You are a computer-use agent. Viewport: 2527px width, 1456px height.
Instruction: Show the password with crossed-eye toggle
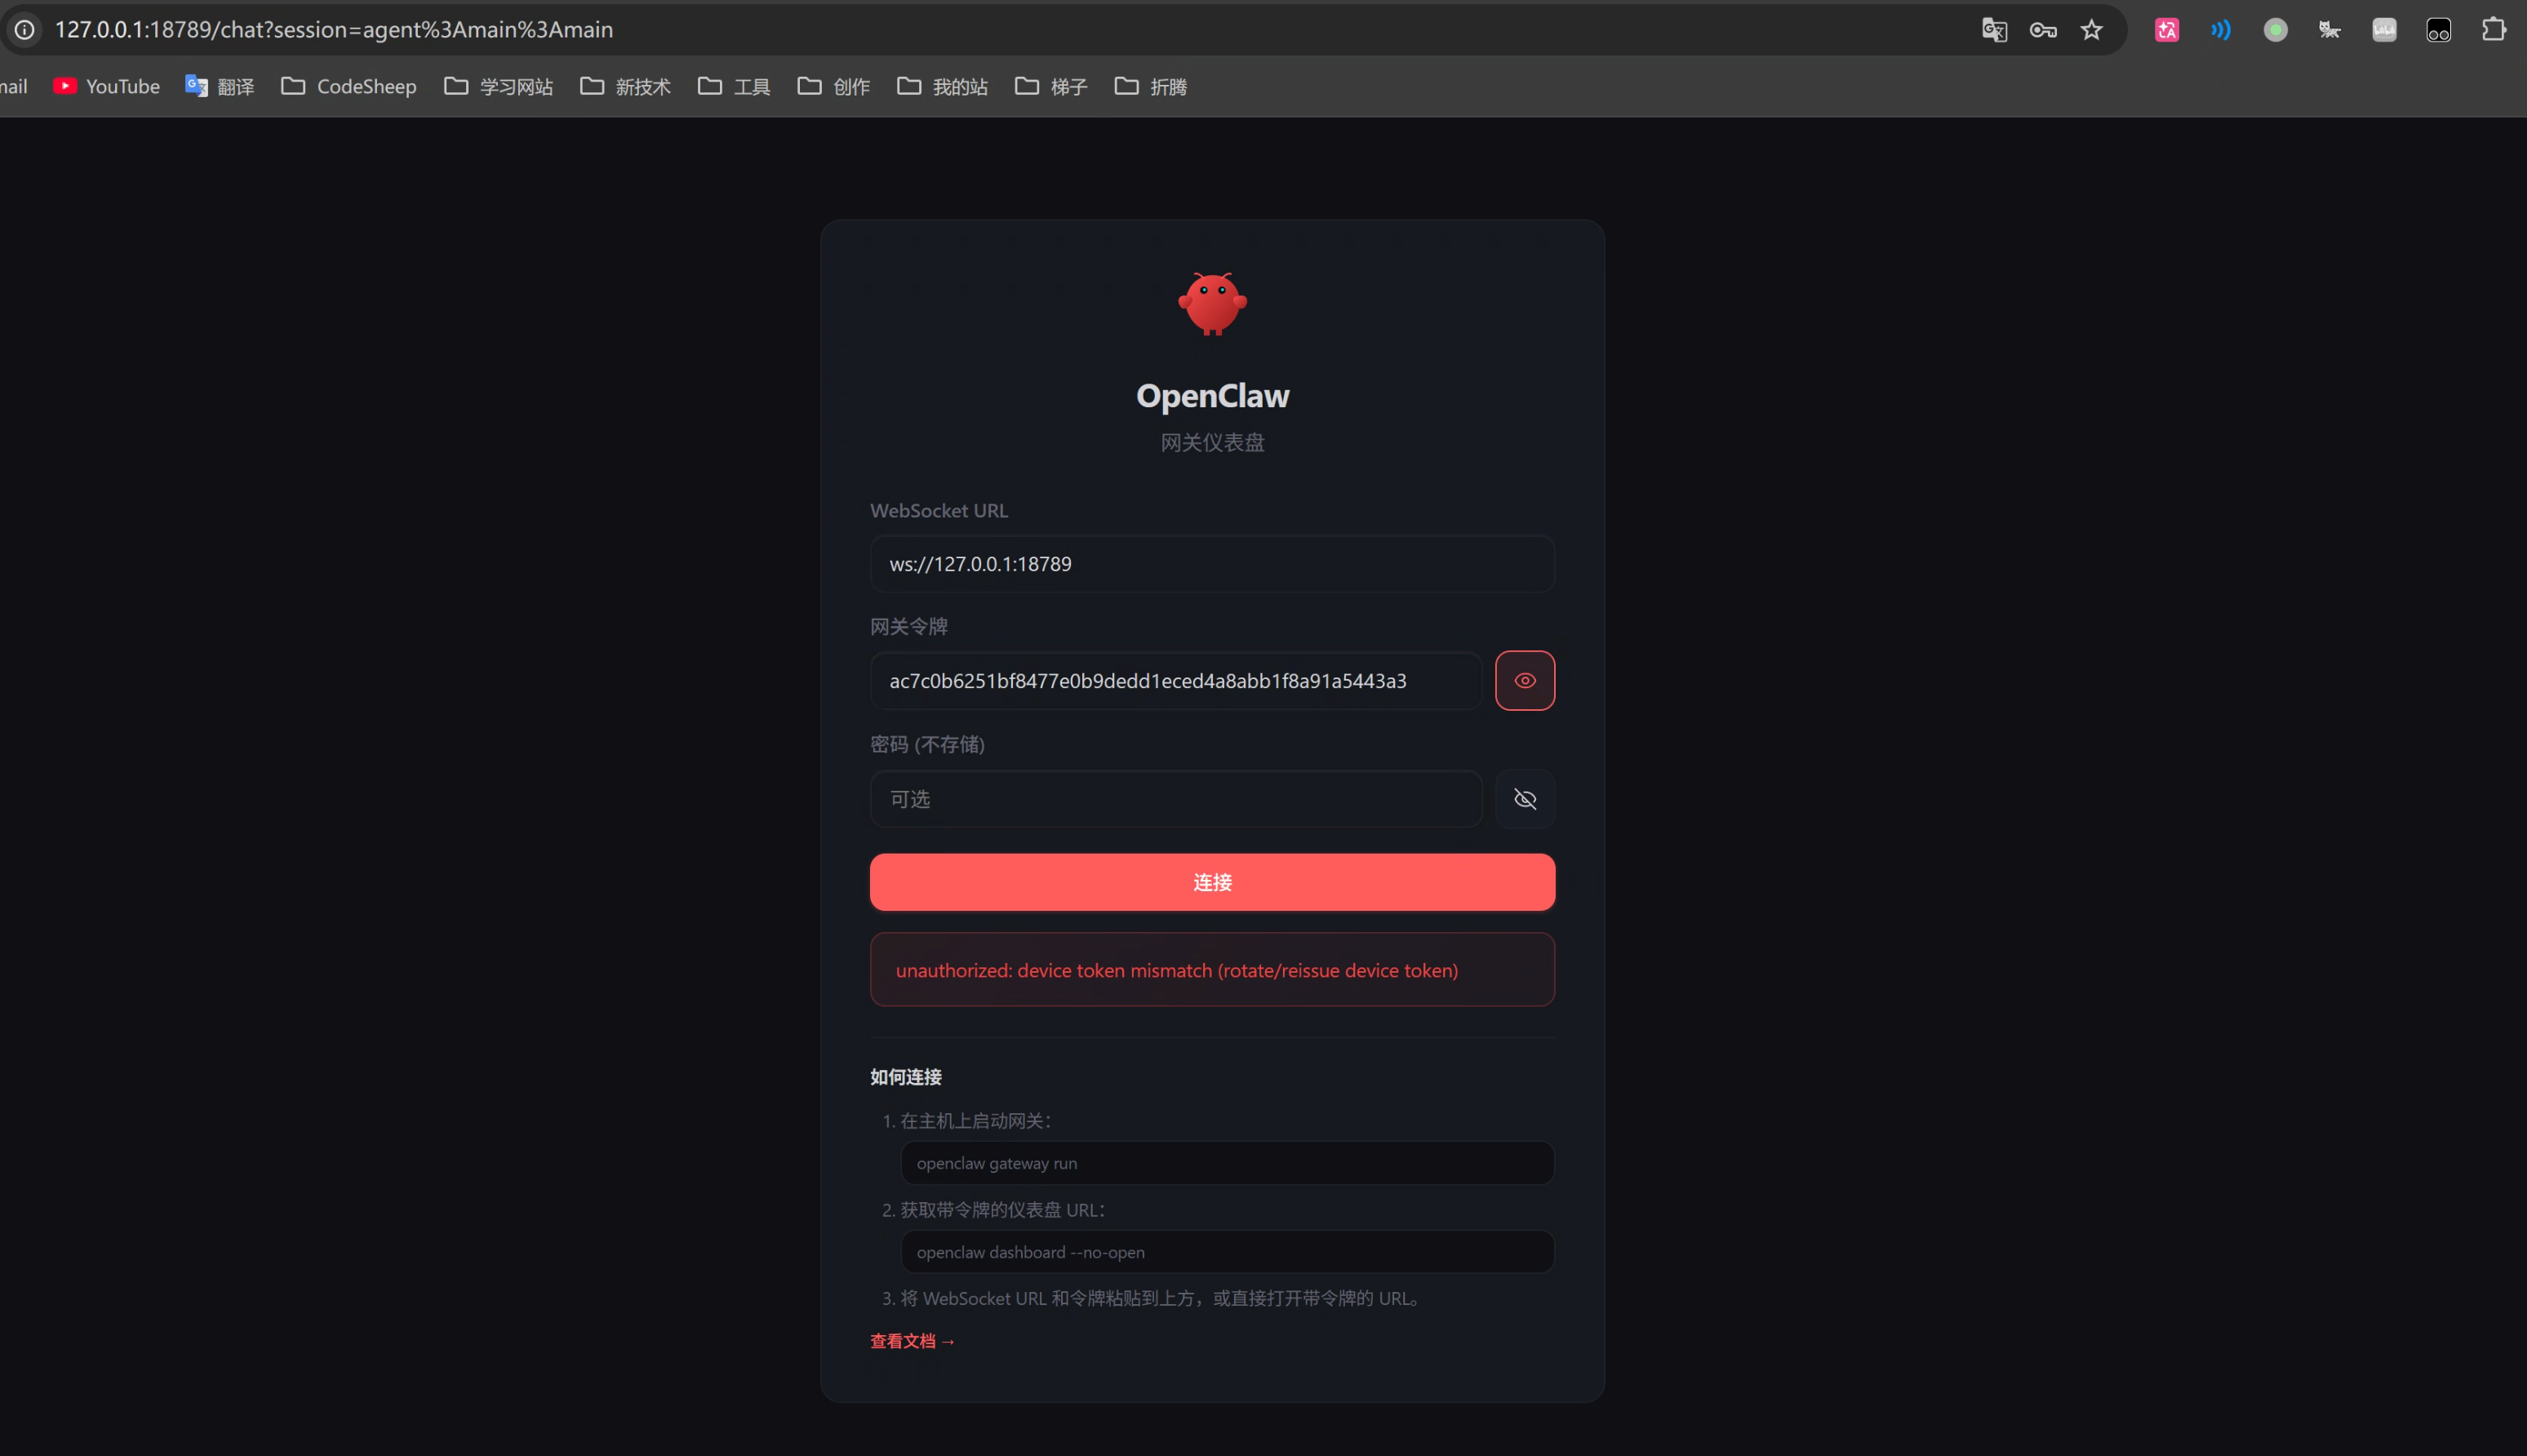click(1524, 799)
